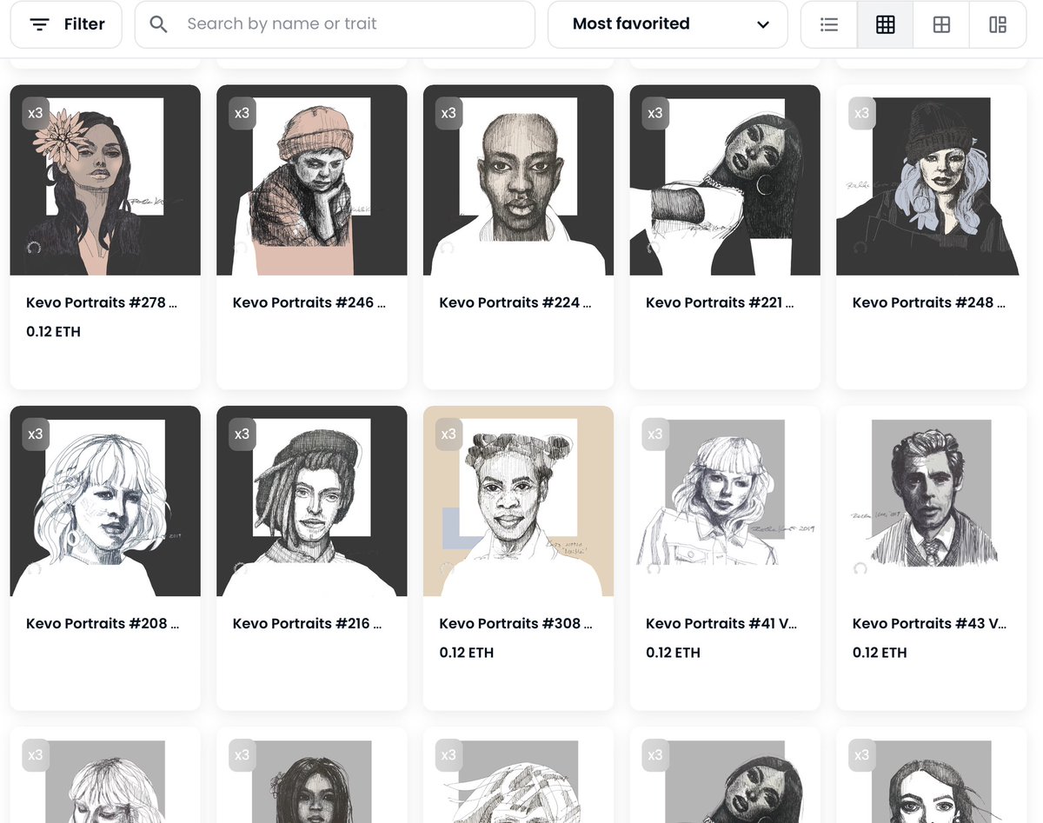Click the sort dropdown chevron arrow
The image size is (1043, 823).
point(763,24)
